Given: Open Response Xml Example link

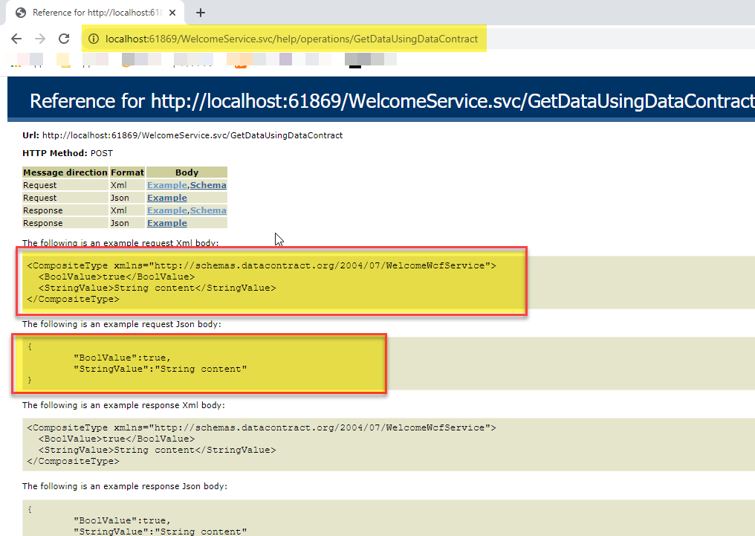Looking at the screenshot, I should (167, 210).
